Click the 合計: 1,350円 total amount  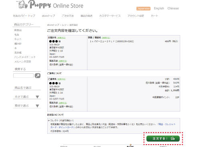[x=172, y=90]
